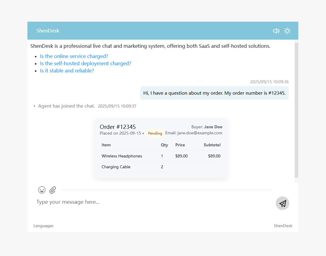Image resolution: width=326 pixels, height=256 pixels.
Task: Open the Languages selector
Action: tap(43, 226)
